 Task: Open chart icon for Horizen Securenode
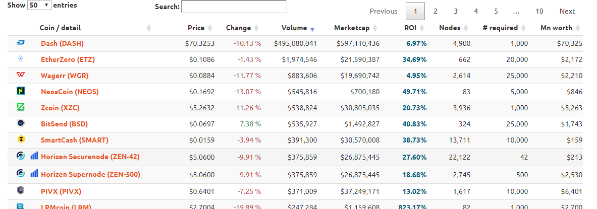pos(34,156)
